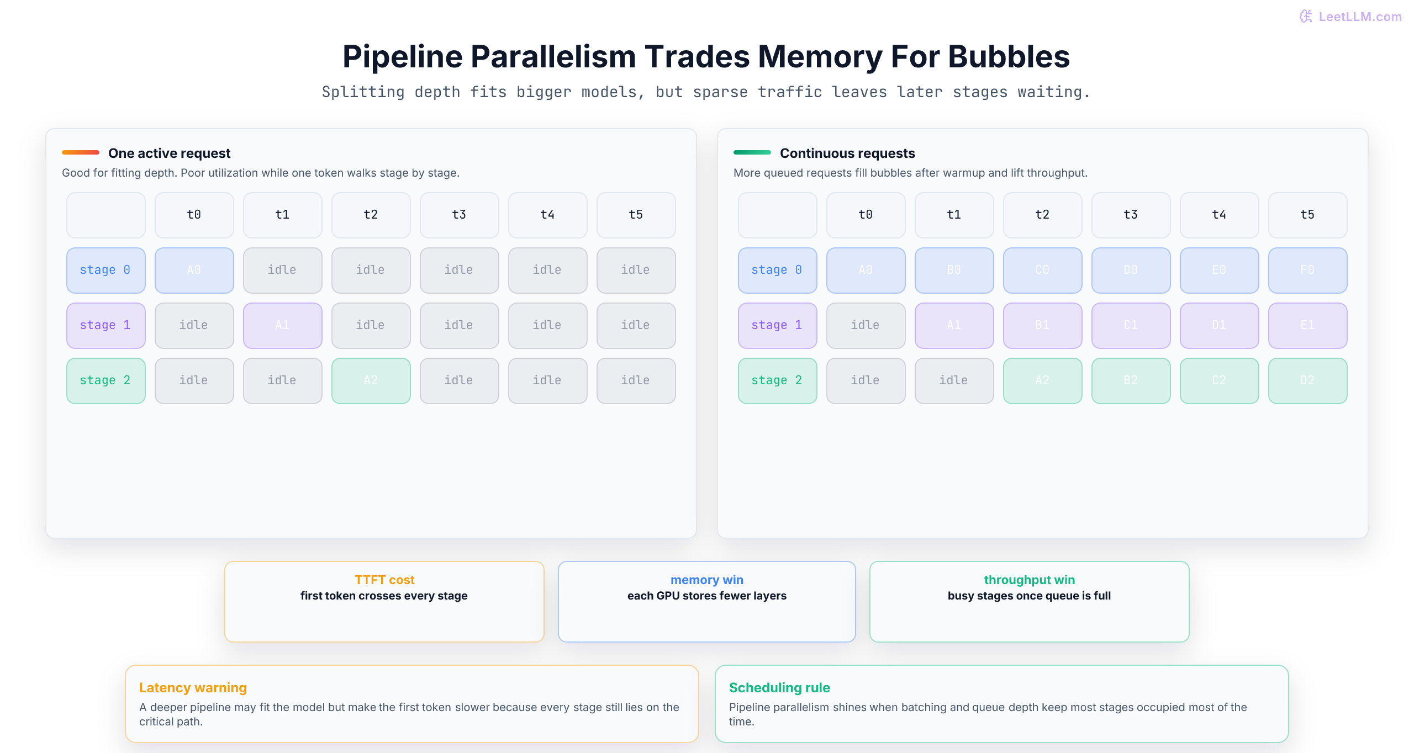Screen dimensions: 1414x753
Task: Click stage 0 idle cell at t4, left panel
Action: (548, 270)
